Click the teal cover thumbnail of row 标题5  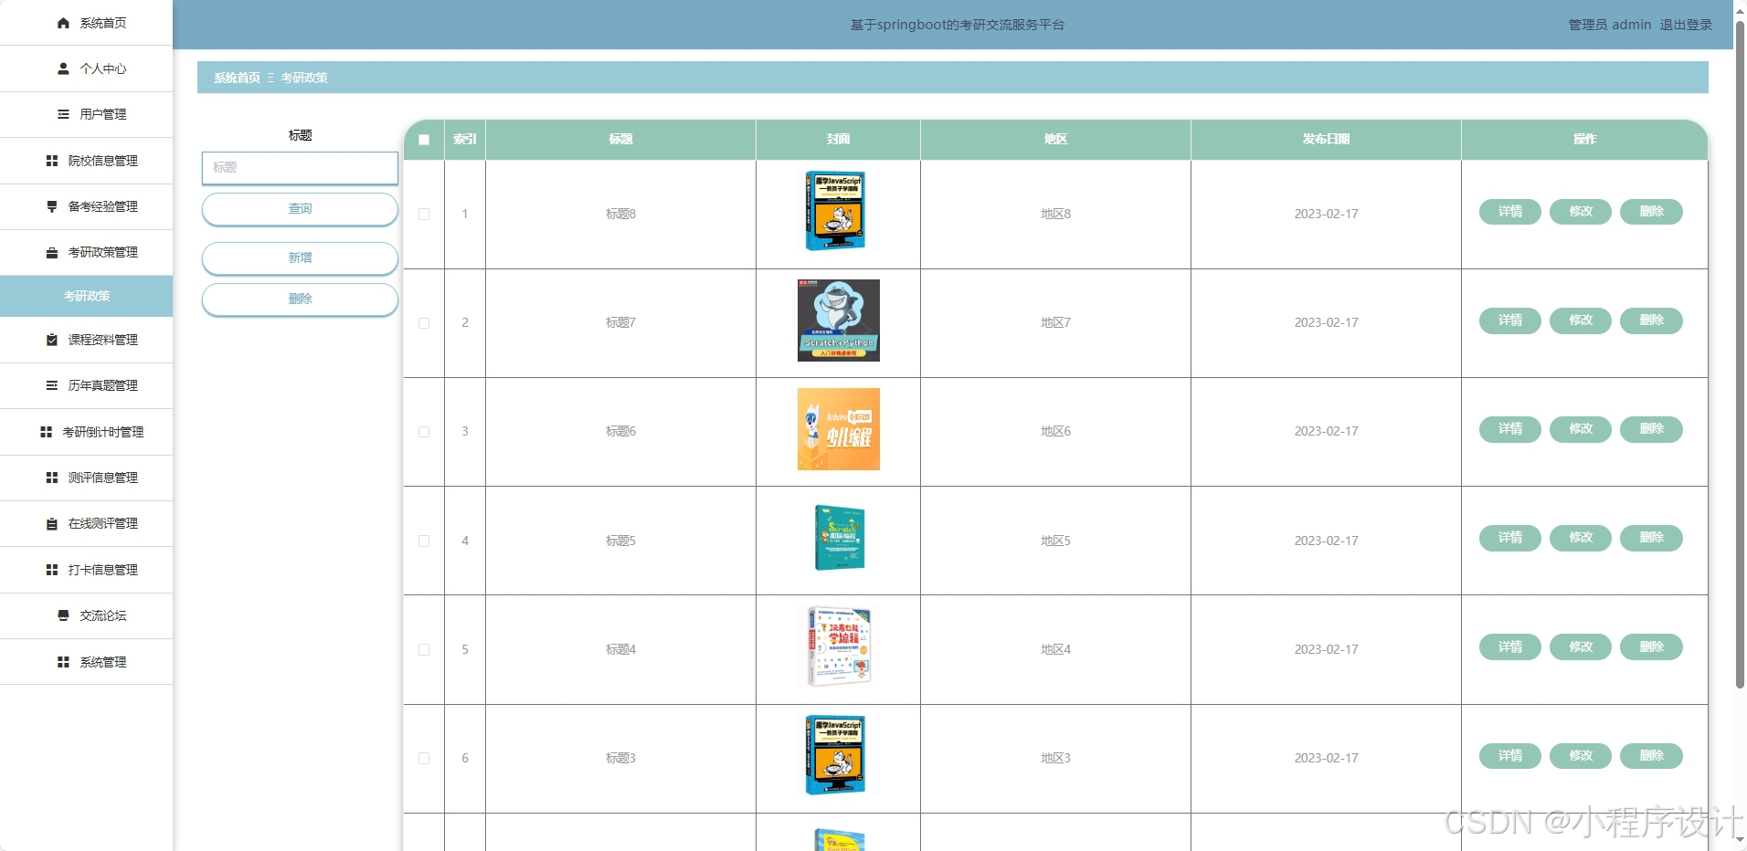[838, 538]
